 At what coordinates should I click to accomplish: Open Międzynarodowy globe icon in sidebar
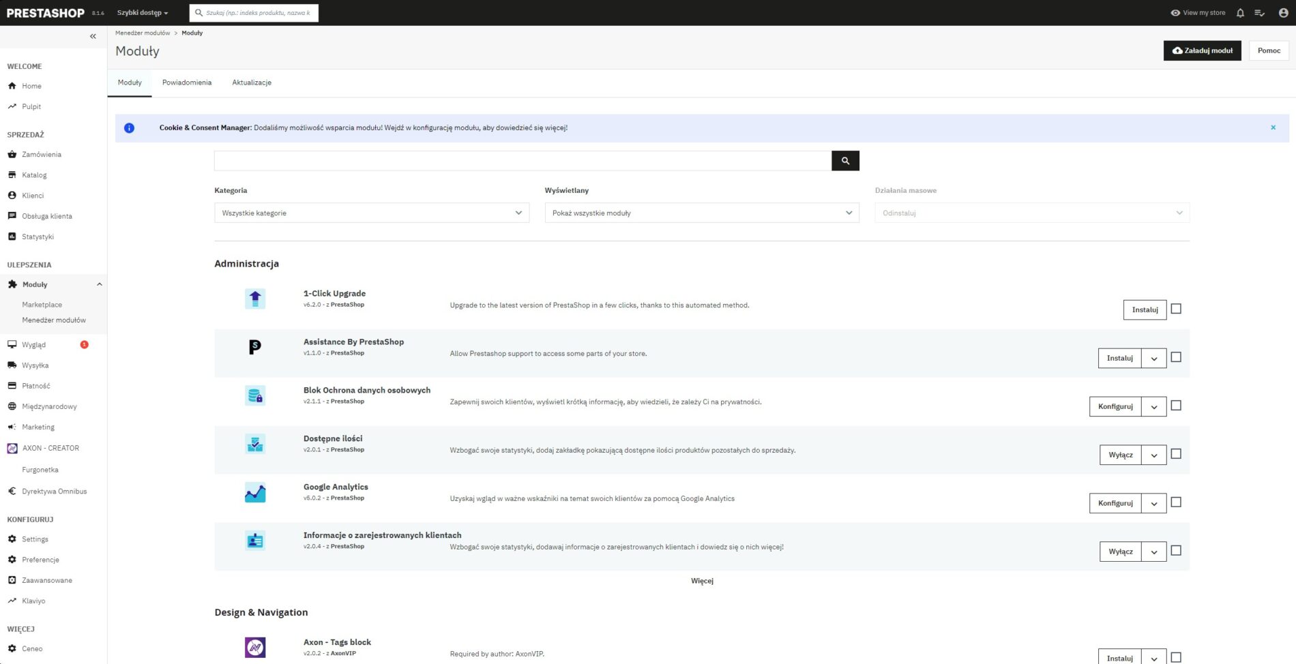point(12,406)
